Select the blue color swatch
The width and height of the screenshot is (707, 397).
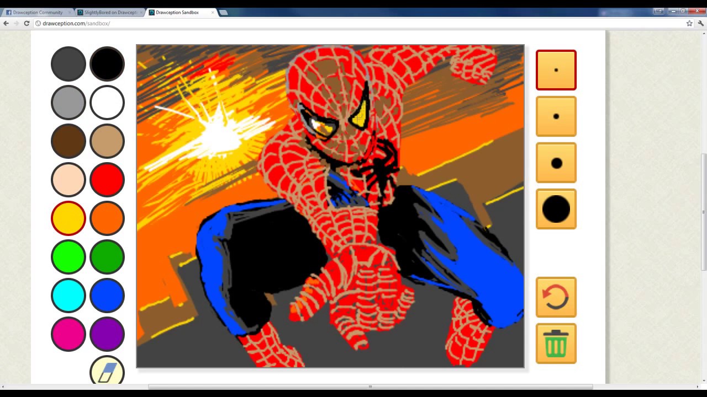click(107, 296)
